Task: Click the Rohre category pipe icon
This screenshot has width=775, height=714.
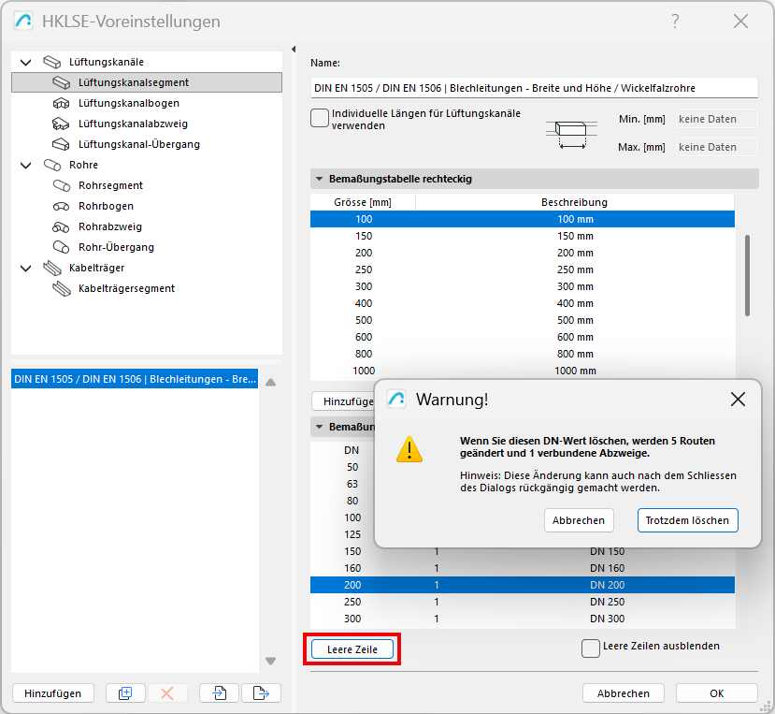Action: 52,165
